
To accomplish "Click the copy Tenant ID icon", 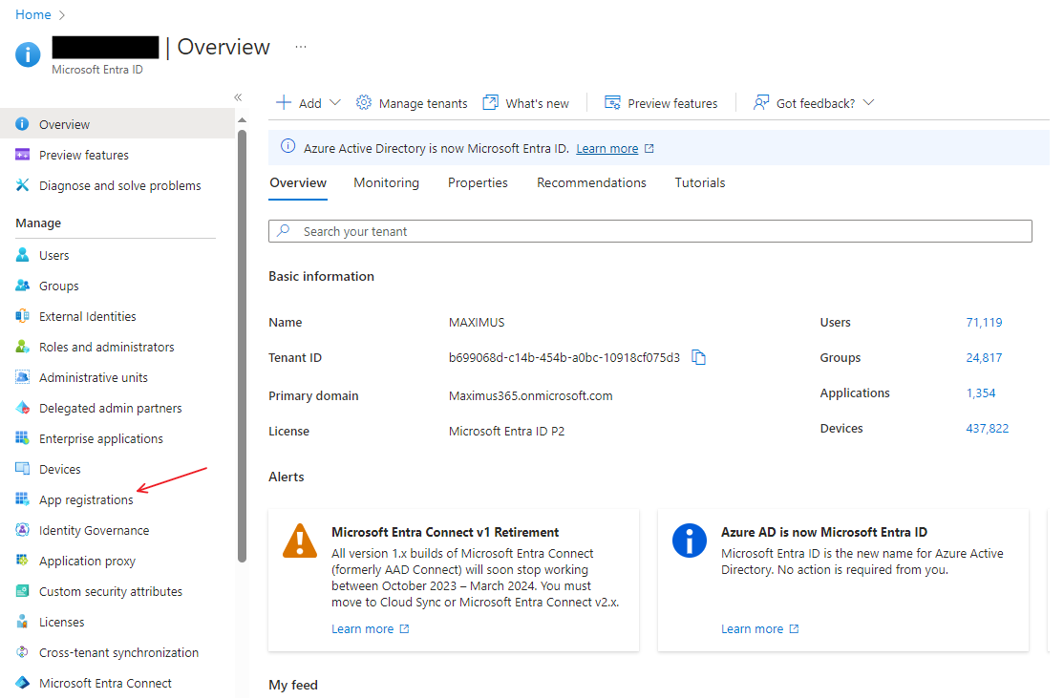I will pos(699,358).
